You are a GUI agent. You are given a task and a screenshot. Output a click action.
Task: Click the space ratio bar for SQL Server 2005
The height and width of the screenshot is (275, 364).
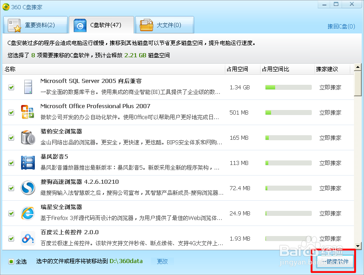pyautogui.click(x=288, y=88)
